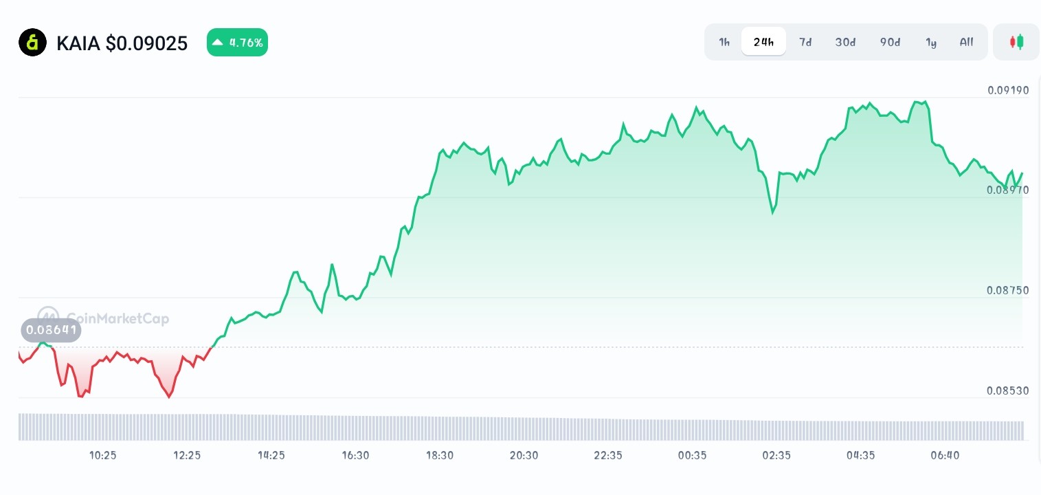Viewport: 1041px width, 495px height.
Task: Click the KAIA $0.09025 price title
Action: point(122,43)
